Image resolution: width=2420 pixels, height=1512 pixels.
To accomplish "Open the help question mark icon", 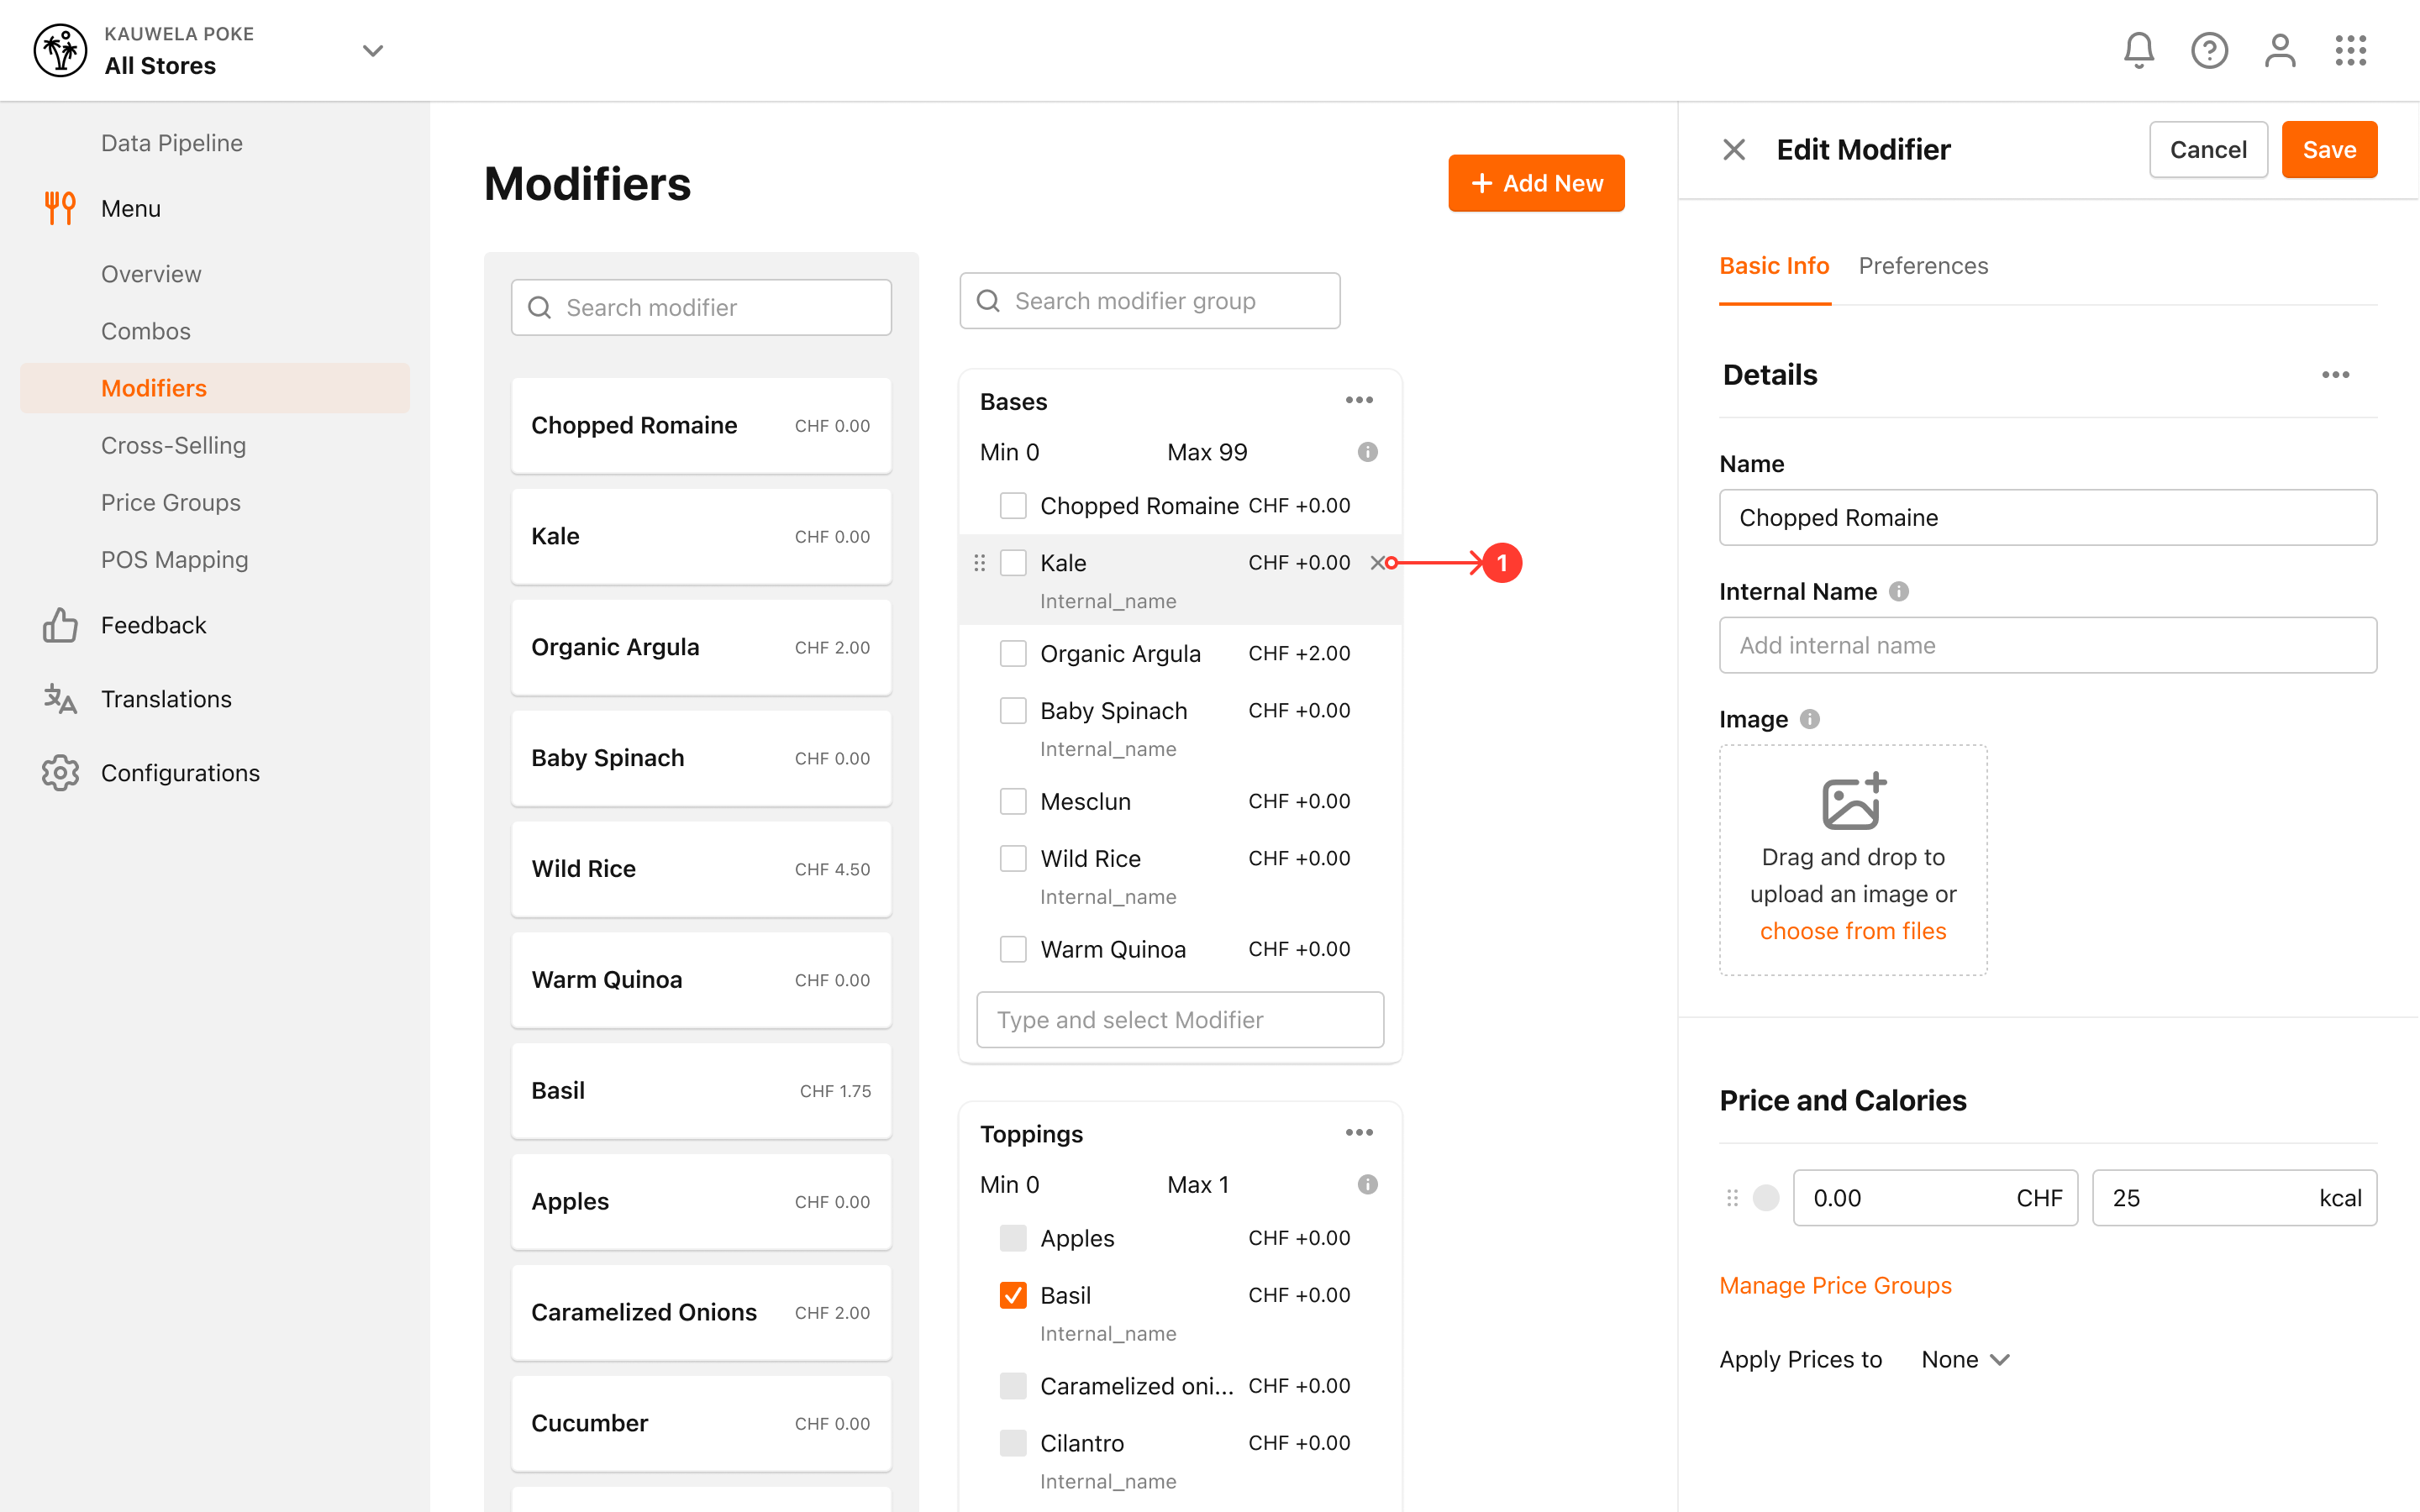I will pos(2209,50).
